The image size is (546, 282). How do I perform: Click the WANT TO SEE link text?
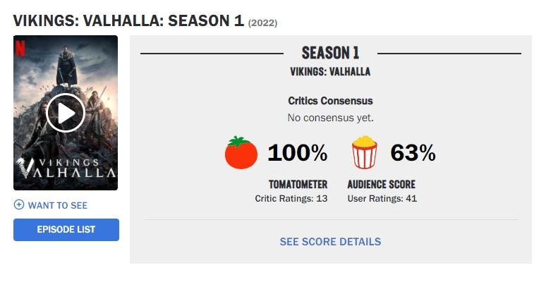click(58, 205)
